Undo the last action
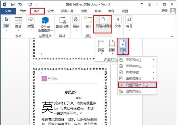Screen dimensions: 177x125 [20, 4]
